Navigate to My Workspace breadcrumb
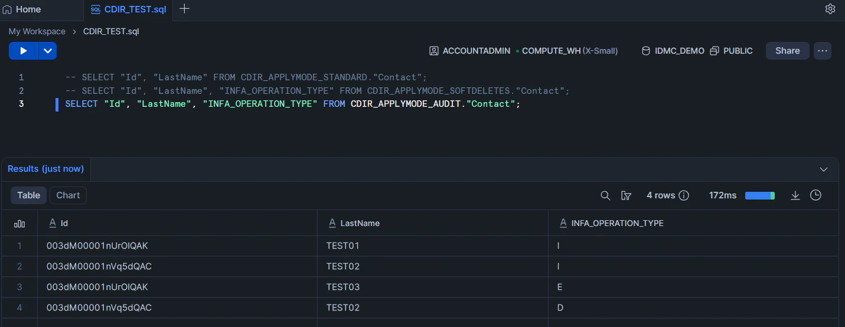Screen dimensions: 845x327 point(37,31)
